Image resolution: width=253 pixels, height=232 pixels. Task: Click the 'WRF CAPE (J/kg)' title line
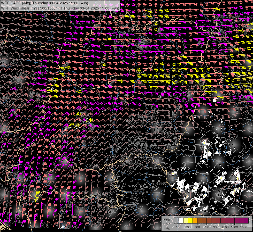click(44, 3)
